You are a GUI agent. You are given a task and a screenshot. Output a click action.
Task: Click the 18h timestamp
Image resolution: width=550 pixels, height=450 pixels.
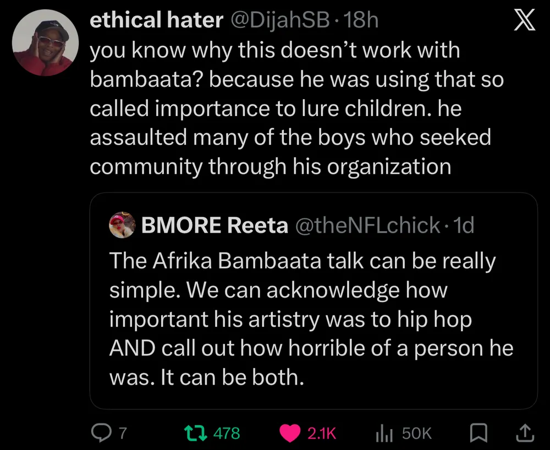(364, 20)
